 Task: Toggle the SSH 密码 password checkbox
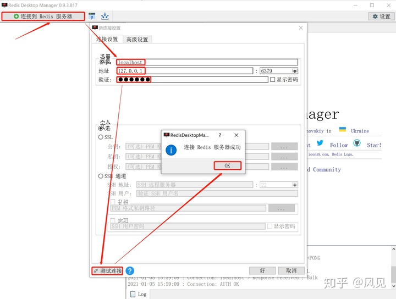[x=113, y=220]
